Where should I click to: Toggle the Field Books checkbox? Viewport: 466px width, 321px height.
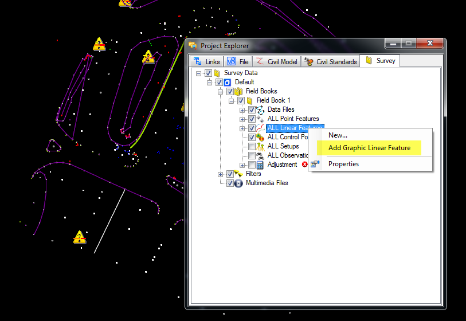point(230,91)
